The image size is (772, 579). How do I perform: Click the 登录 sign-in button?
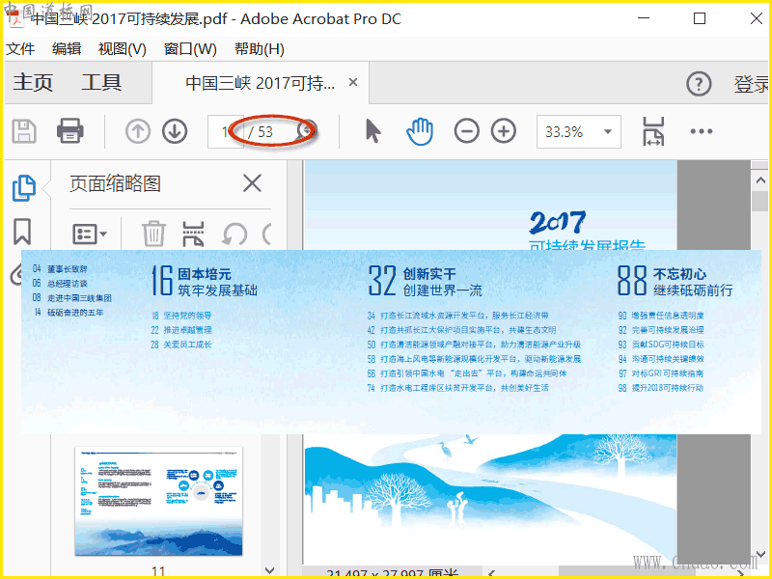pyautogui.click(x=752, y=84)
